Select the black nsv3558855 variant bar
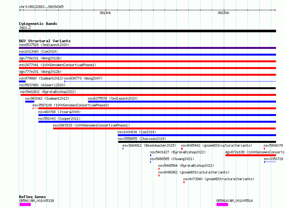The height and width of the screenshot is (208, 285). point(197,142)
